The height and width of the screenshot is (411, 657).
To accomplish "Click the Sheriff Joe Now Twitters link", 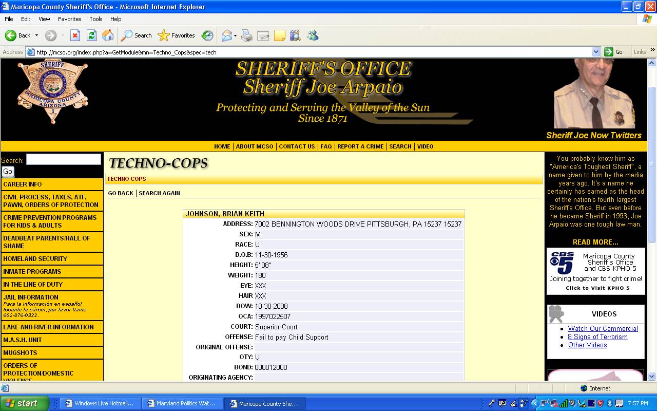I will click(x=594, y=135).
